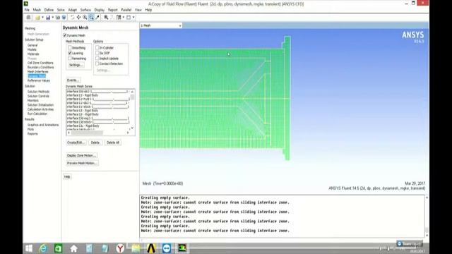Open the File menu
Viewport: 452px width, 254px height.
point(27,10)
